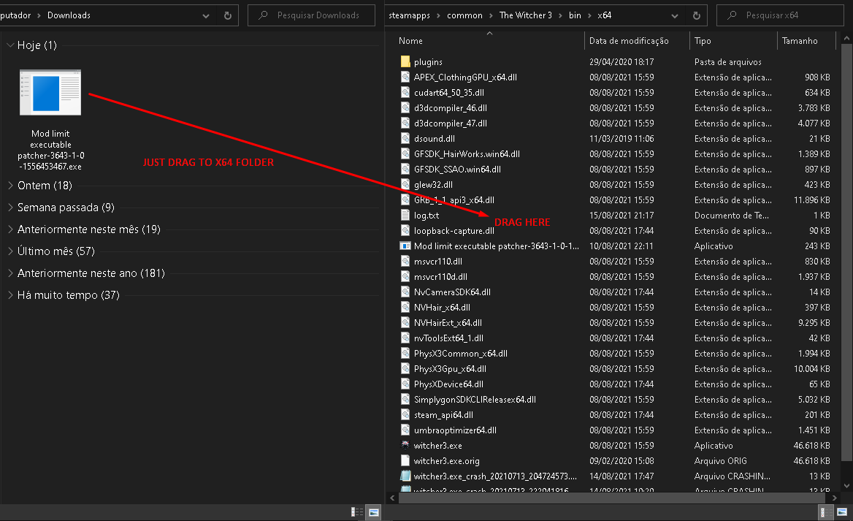
Task: Open the x64 address bar history dropdown
Action: tap(675, 16)
